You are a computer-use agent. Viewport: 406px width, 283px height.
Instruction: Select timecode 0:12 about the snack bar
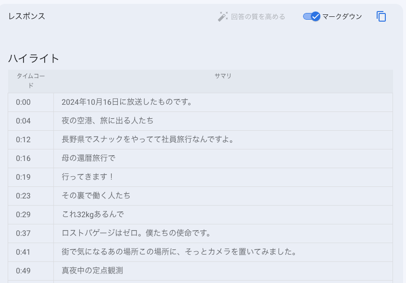tap(23, 139)
